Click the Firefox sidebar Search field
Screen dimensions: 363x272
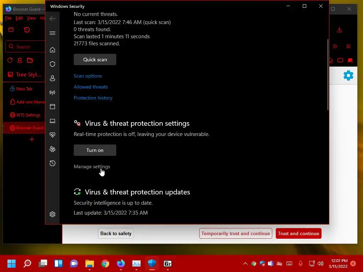[26, 47]
